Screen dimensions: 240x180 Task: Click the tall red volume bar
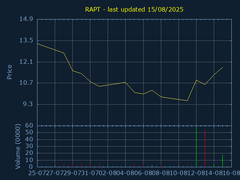pos(205,148)
